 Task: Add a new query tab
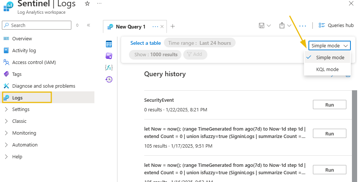pos(173,26)
